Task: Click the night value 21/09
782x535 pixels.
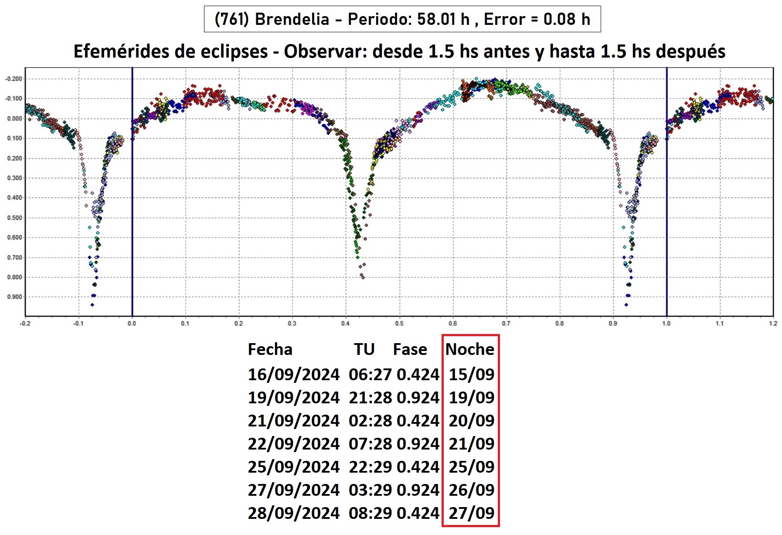Action: [x=472, y=444]
